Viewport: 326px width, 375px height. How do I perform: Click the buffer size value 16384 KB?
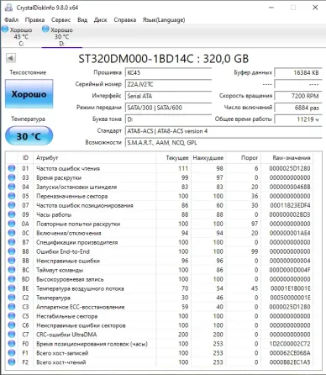298,72
